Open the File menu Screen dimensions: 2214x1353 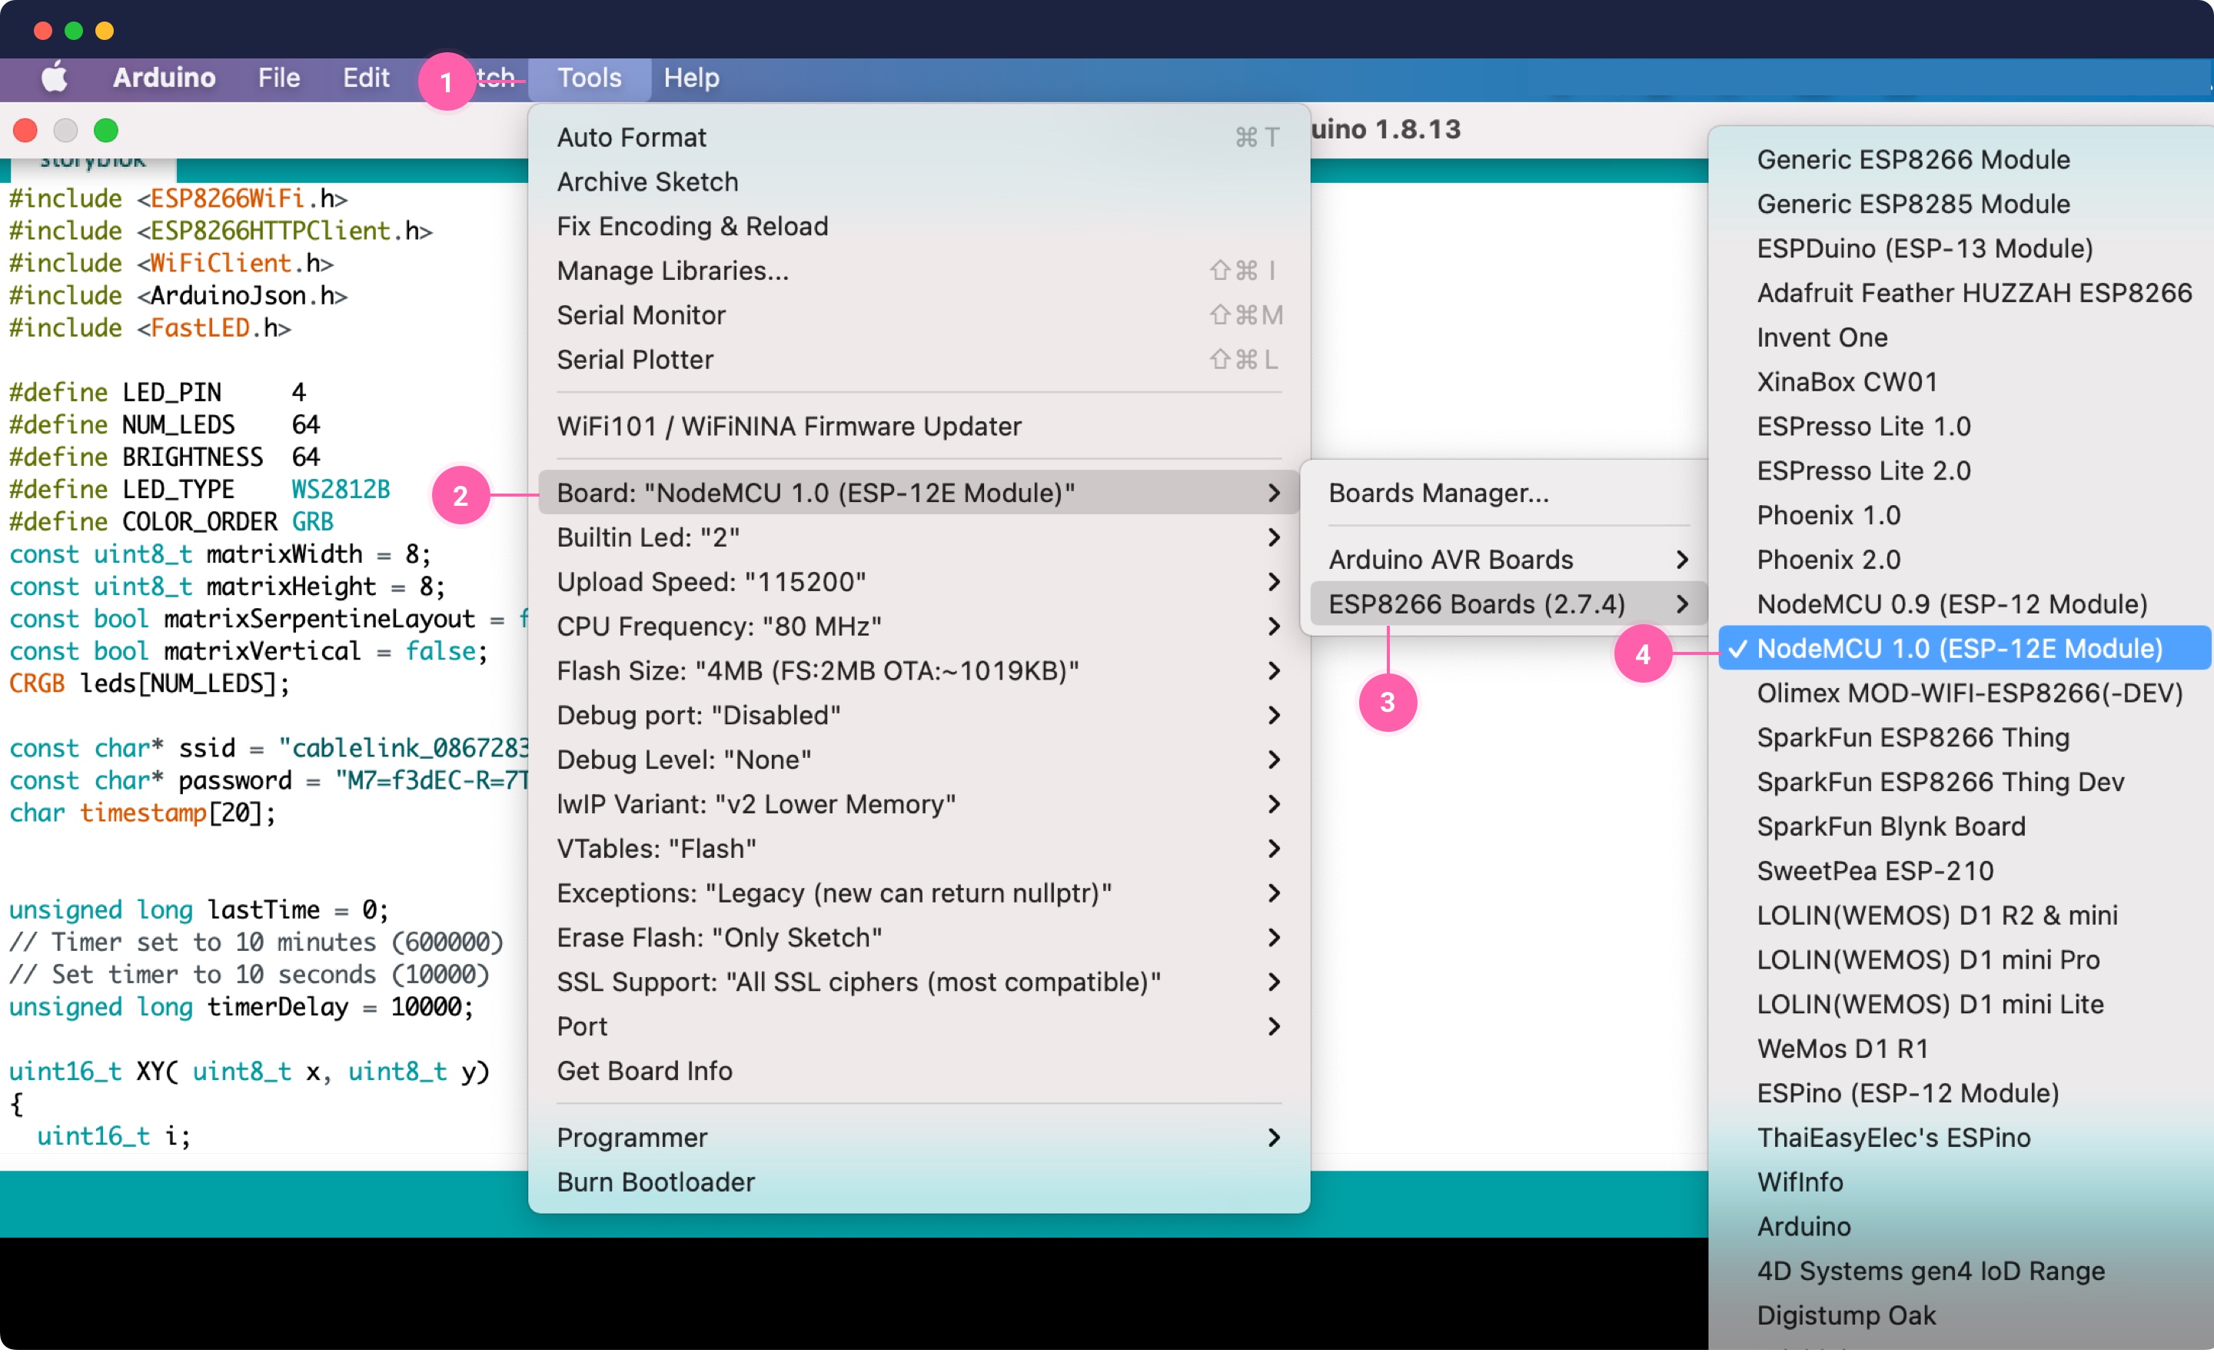pyautogui.click(x=278, y=78)
